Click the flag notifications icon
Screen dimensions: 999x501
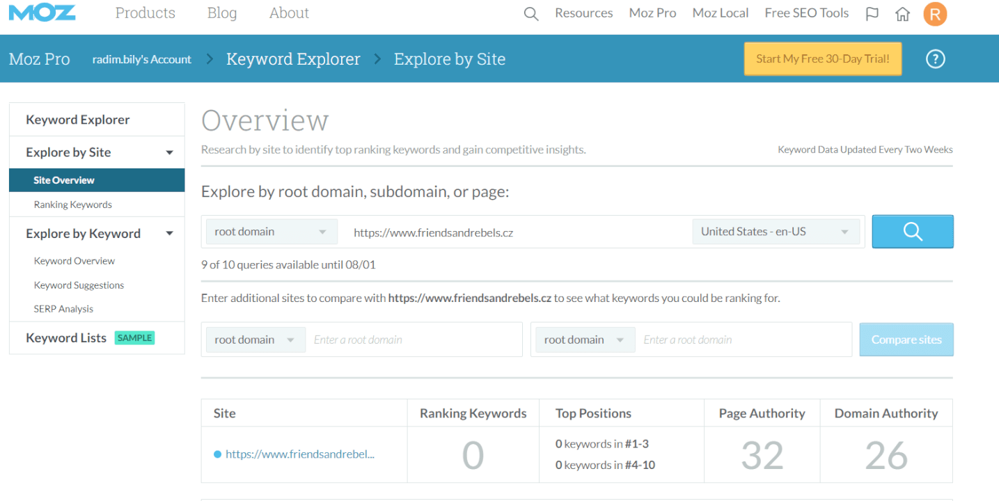click(872, 14)
